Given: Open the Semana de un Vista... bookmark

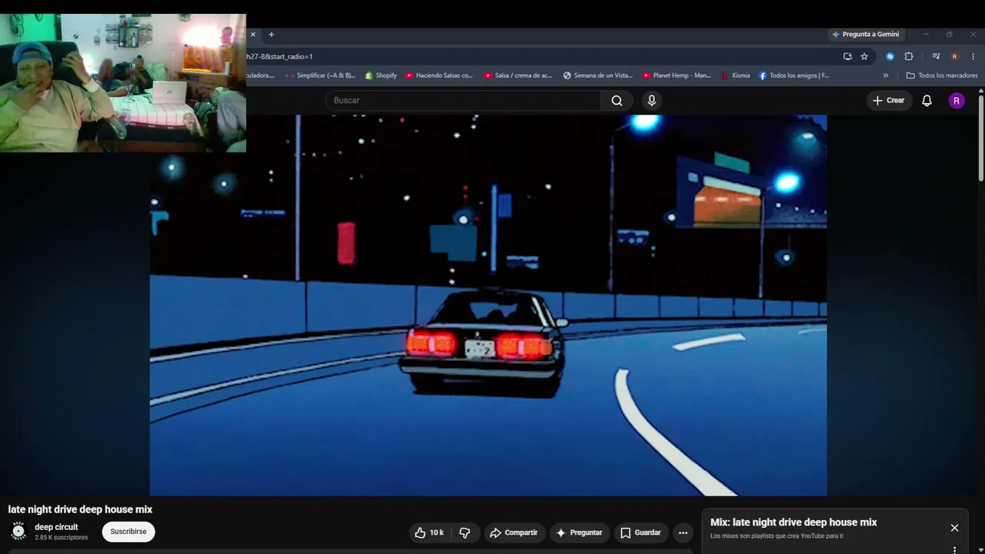Looking at the screenshot, I should coord(598,75).
